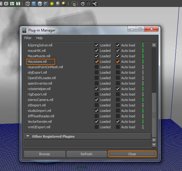Click info icon for vrml2Export.mll
The image size is (182, 171).
point(143,127)
